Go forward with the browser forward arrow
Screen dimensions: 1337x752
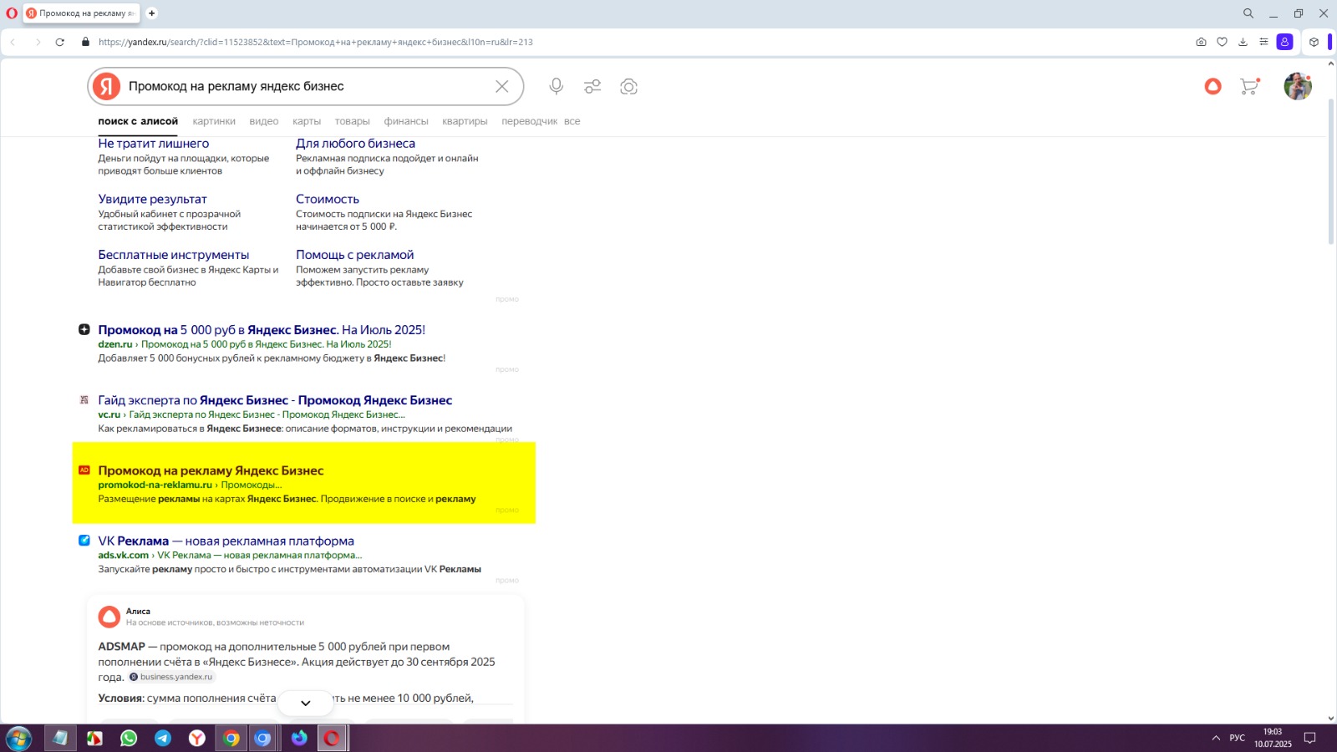[x=37, y=42]
